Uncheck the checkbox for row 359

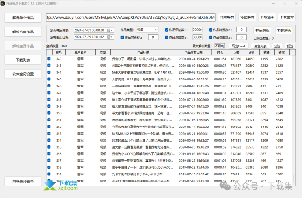point(49,174)
